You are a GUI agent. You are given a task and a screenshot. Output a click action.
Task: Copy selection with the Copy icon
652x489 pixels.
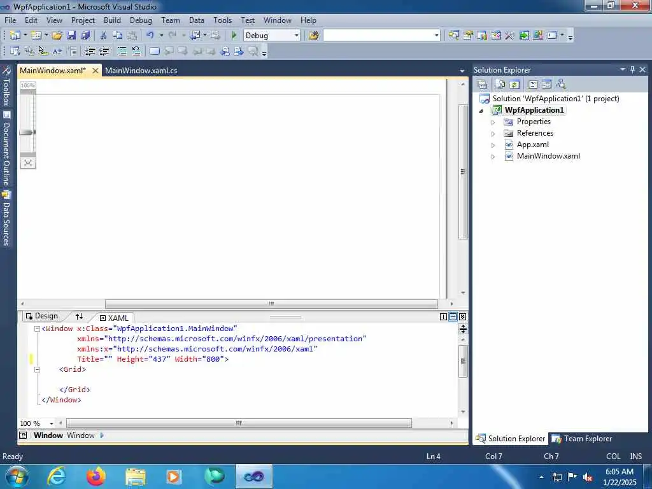118,36
